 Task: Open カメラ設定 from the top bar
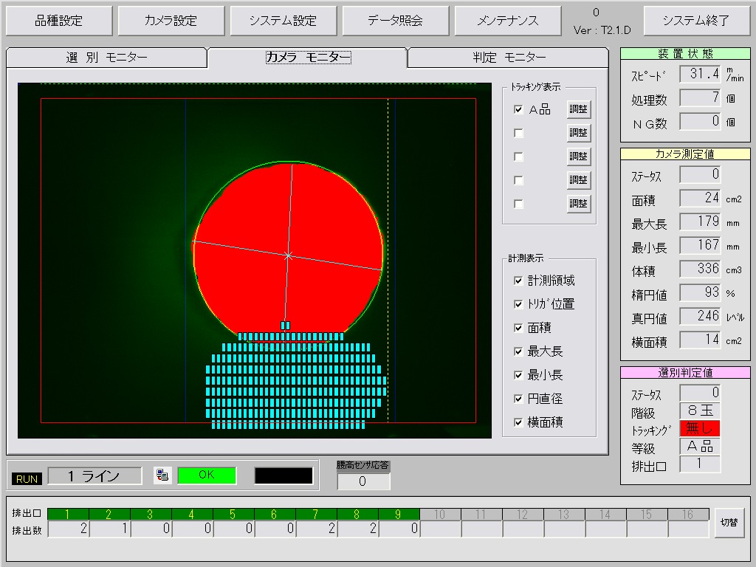(171, 21)
